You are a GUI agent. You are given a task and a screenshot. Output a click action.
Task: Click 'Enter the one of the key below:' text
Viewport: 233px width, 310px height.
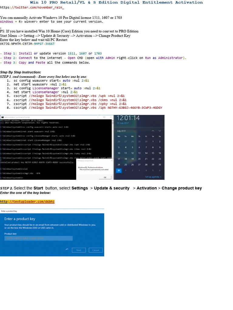pyautogui.click(x=25, y=193)
